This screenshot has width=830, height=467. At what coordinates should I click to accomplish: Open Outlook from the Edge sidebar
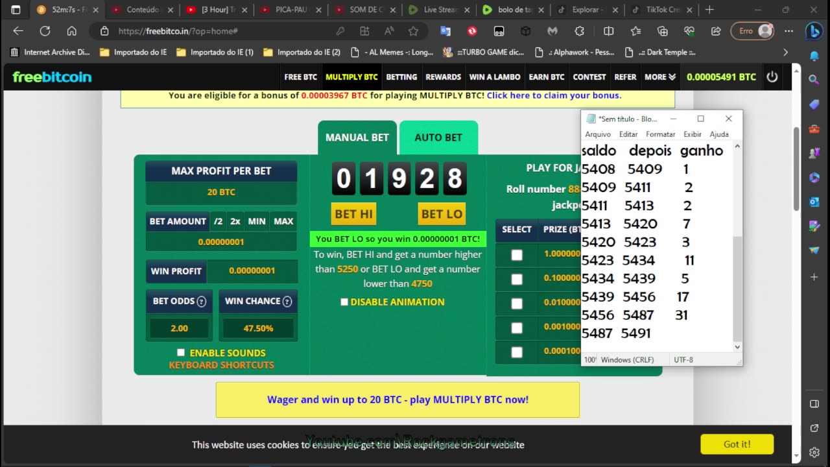tap(814, 202)
